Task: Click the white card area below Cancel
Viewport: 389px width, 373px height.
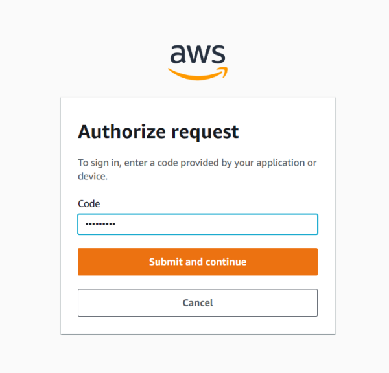Action: click(198, 325)
